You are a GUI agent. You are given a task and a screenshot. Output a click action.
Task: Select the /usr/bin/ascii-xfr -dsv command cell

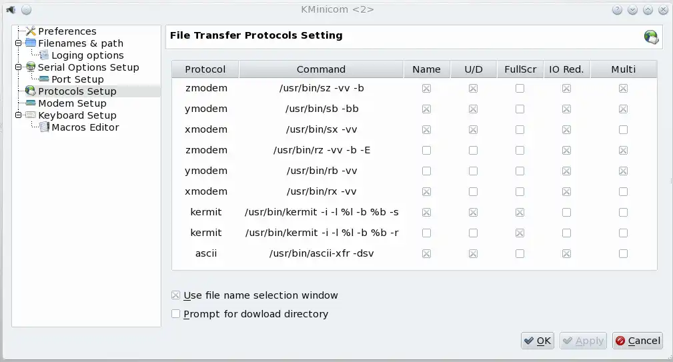click(x=321, y=253)
